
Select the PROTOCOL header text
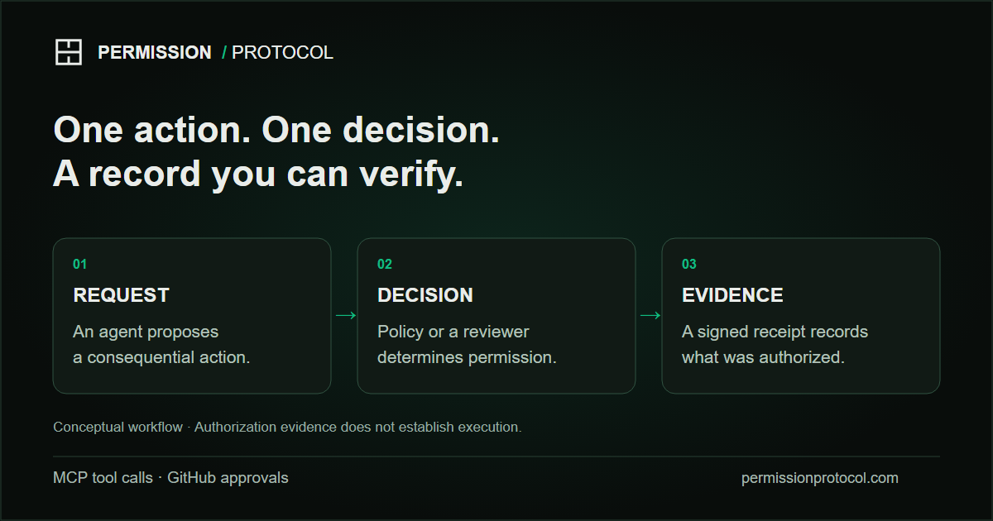pos(282,52)
